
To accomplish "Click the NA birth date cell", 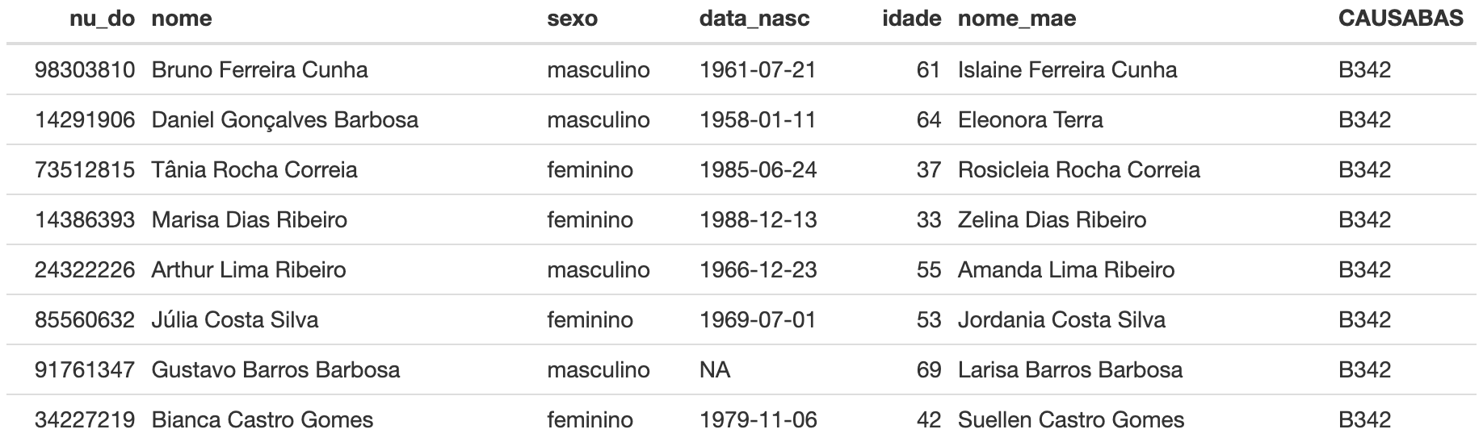I will point(715,369).
